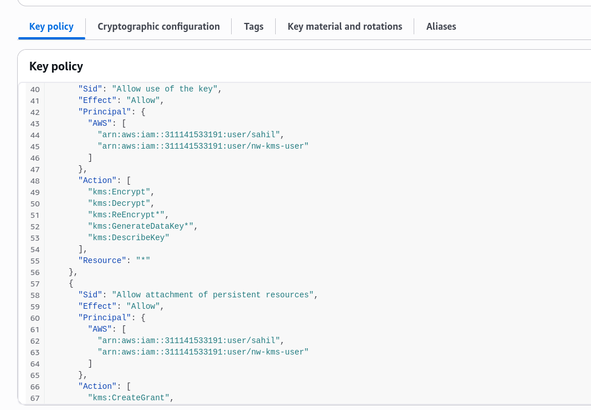Screen dimensions: 591x410
Task: Click the "kms:ReEncrypt*" action entry
Action: (126, 215)
